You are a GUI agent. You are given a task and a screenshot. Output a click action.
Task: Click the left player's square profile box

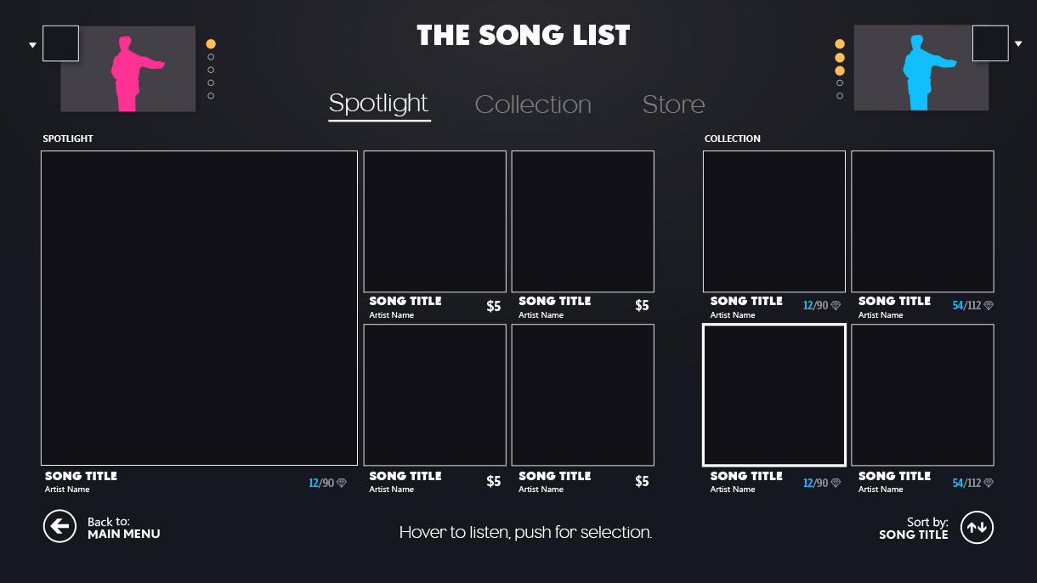point(60,43)
